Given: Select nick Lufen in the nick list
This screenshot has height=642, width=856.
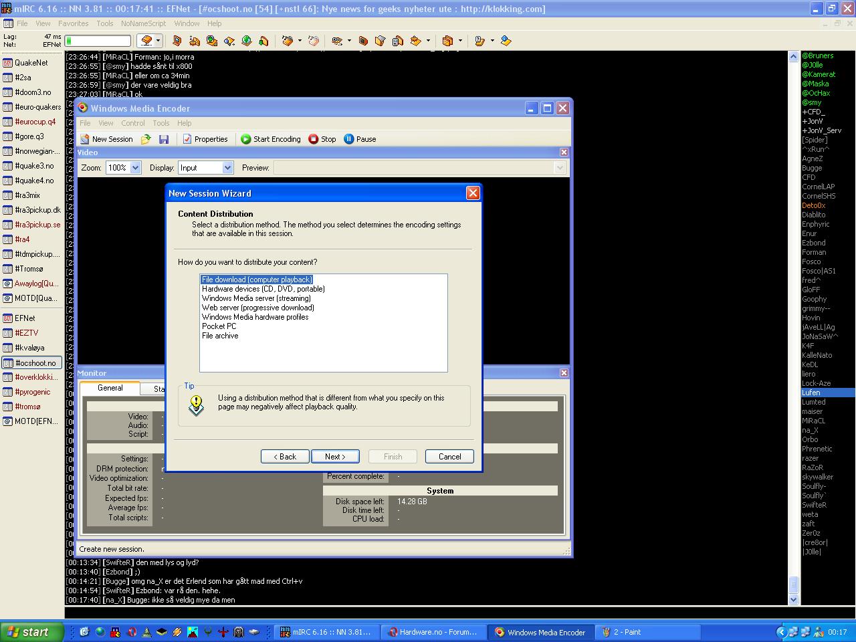Looking at the screenshot, I should (x=828, y=393).
